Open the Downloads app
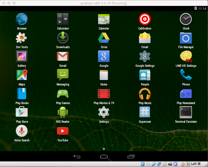 (63, 38)
